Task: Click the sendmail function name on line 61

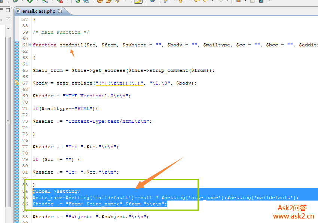Action: coord(71,45)
